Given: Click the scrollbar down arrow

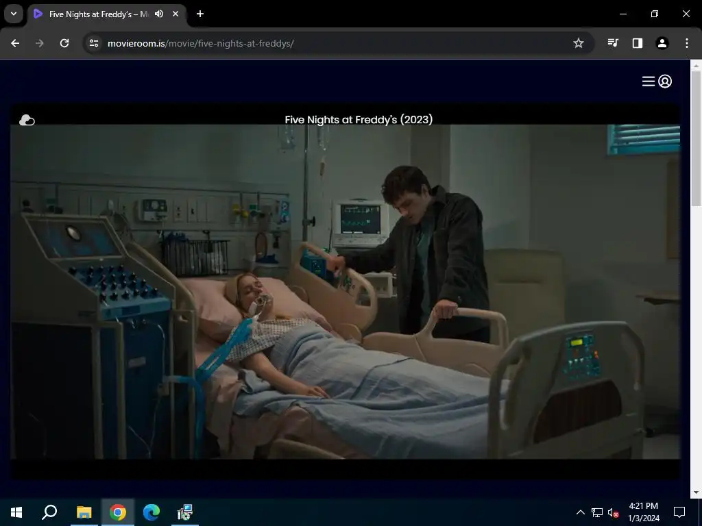Looking at the screenshot, I should pyautogui.click(x=696, y=492).
